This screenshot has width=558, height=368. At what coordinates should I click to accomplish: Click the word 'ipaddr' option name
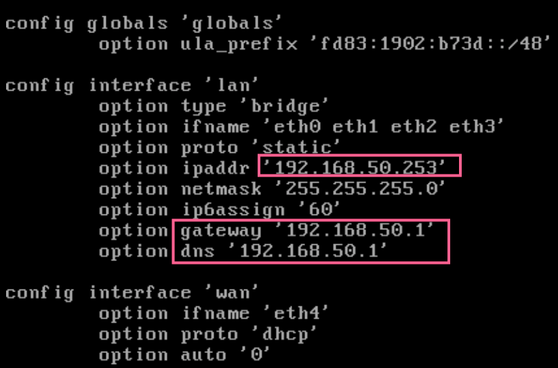click(x=216, y=168)
